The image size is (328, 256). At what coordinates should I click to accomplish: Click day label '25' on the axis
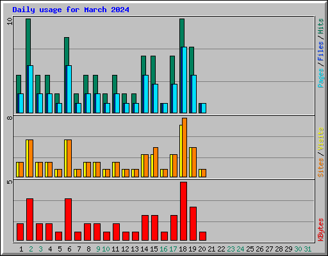(250, 249)
